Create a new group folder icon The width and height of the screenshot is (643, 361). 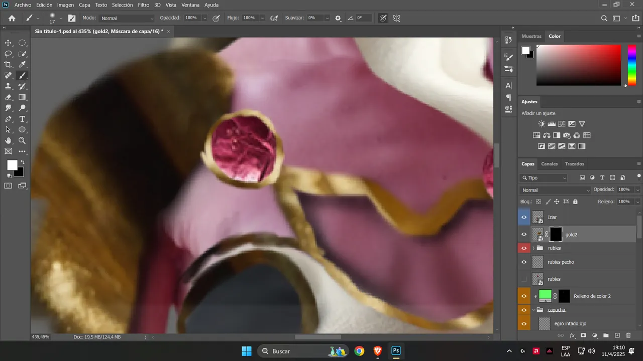pyautogui.click(x=606, y=335)
